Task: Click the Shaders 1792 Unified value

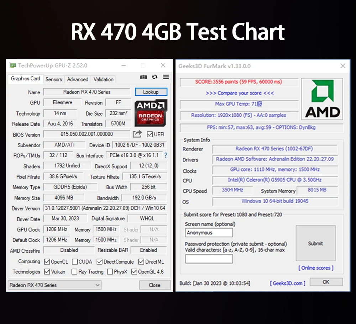Action: 67,166
